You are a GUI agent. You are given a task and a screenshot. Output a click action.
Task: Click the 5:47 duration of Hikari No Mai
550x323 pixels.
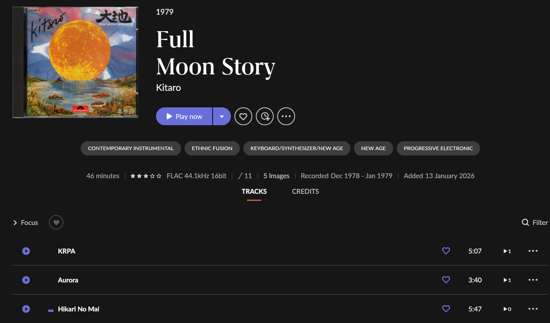475,309
